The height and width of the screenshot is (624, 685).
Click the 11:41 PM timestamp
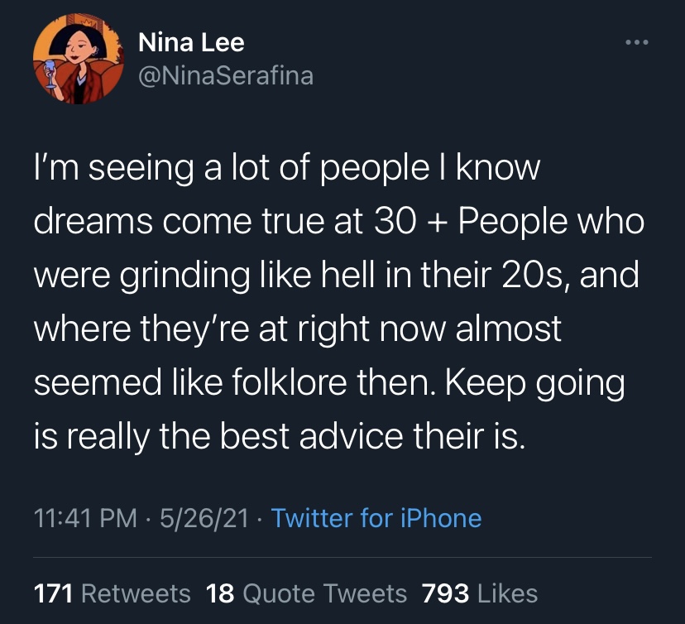pyautogui.click(x=85, y=519)
